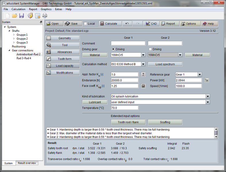Click the new file icon in toolbar

pyautogui.click(x=7, y=16)
